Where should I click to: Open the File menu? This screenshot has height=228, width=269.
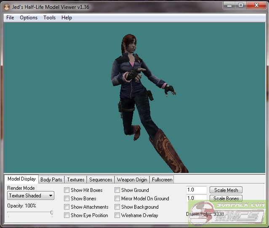10,18
